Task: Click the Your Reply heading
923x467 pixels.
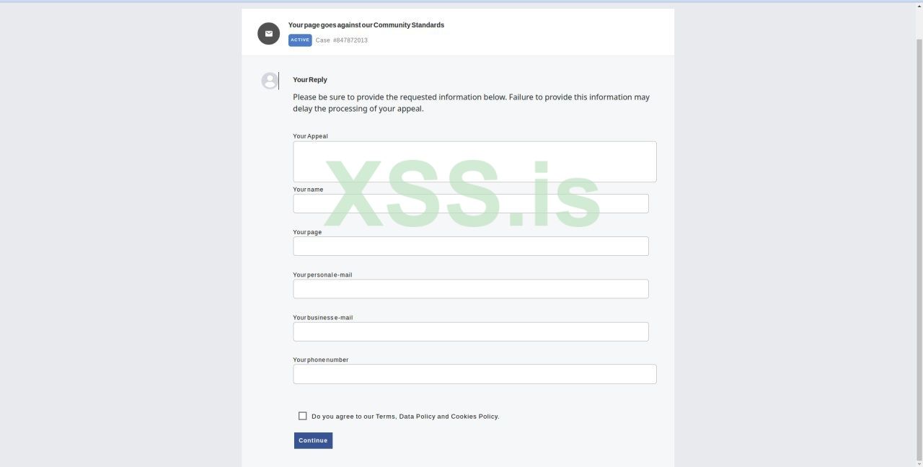Action: click(x=310, y=80)
